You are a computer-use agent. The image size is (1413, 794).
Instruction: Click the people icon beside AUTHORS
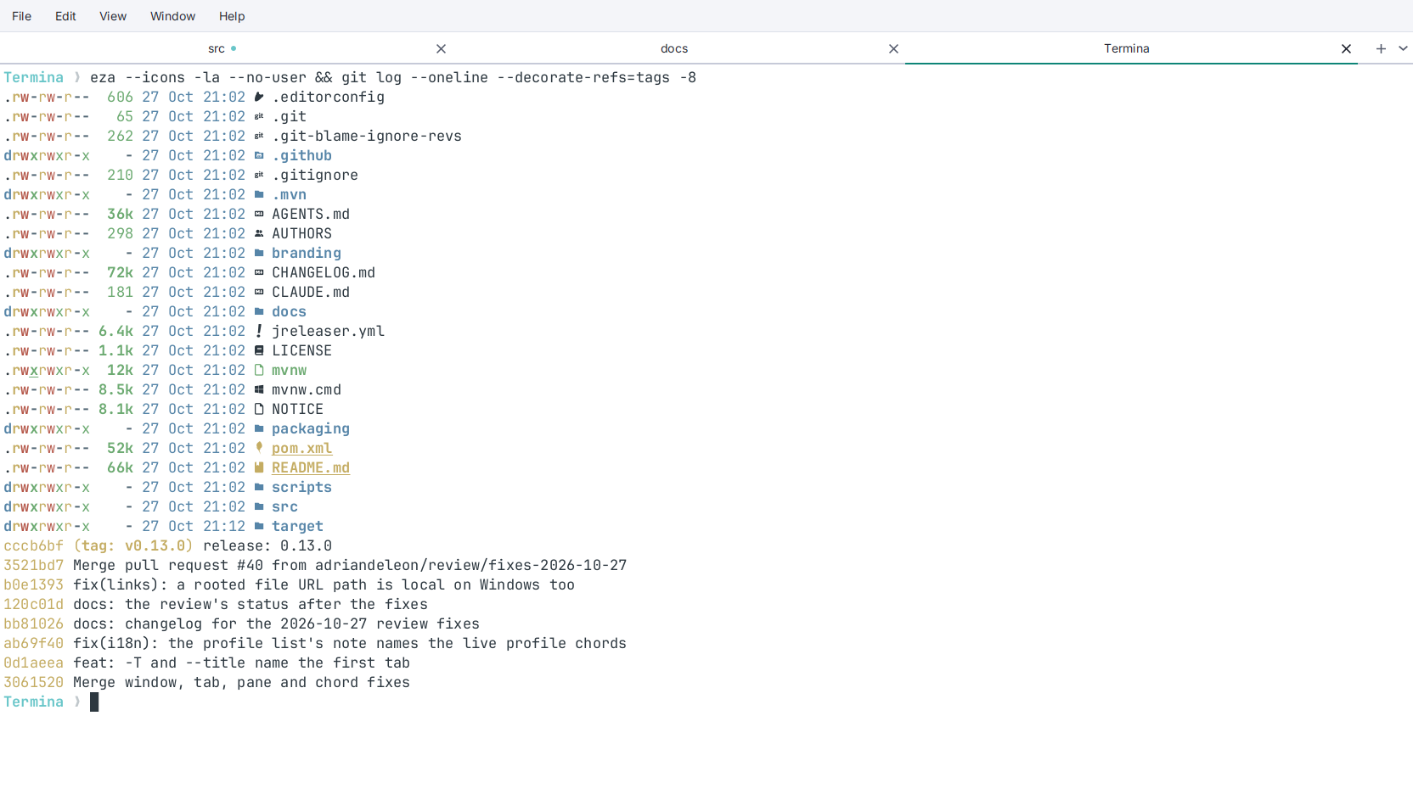pyautogui.click(x=259, y=233)
